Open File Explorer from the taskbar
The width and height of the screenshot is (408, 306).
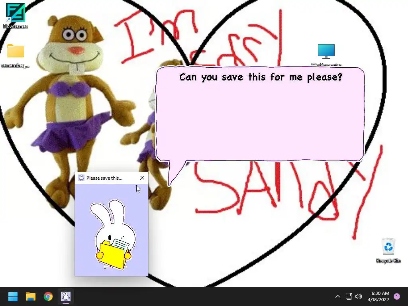coord(30,296)
